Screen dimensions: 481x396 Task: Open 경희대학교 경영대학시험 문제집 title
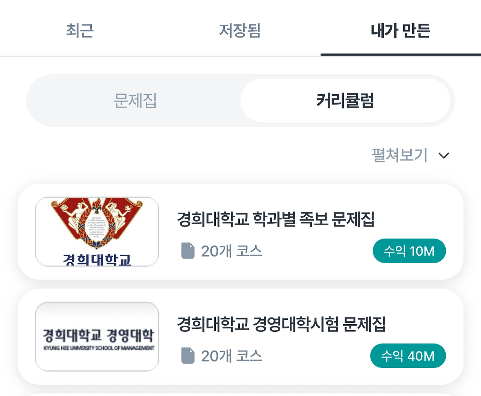click(x=281, y=324)
